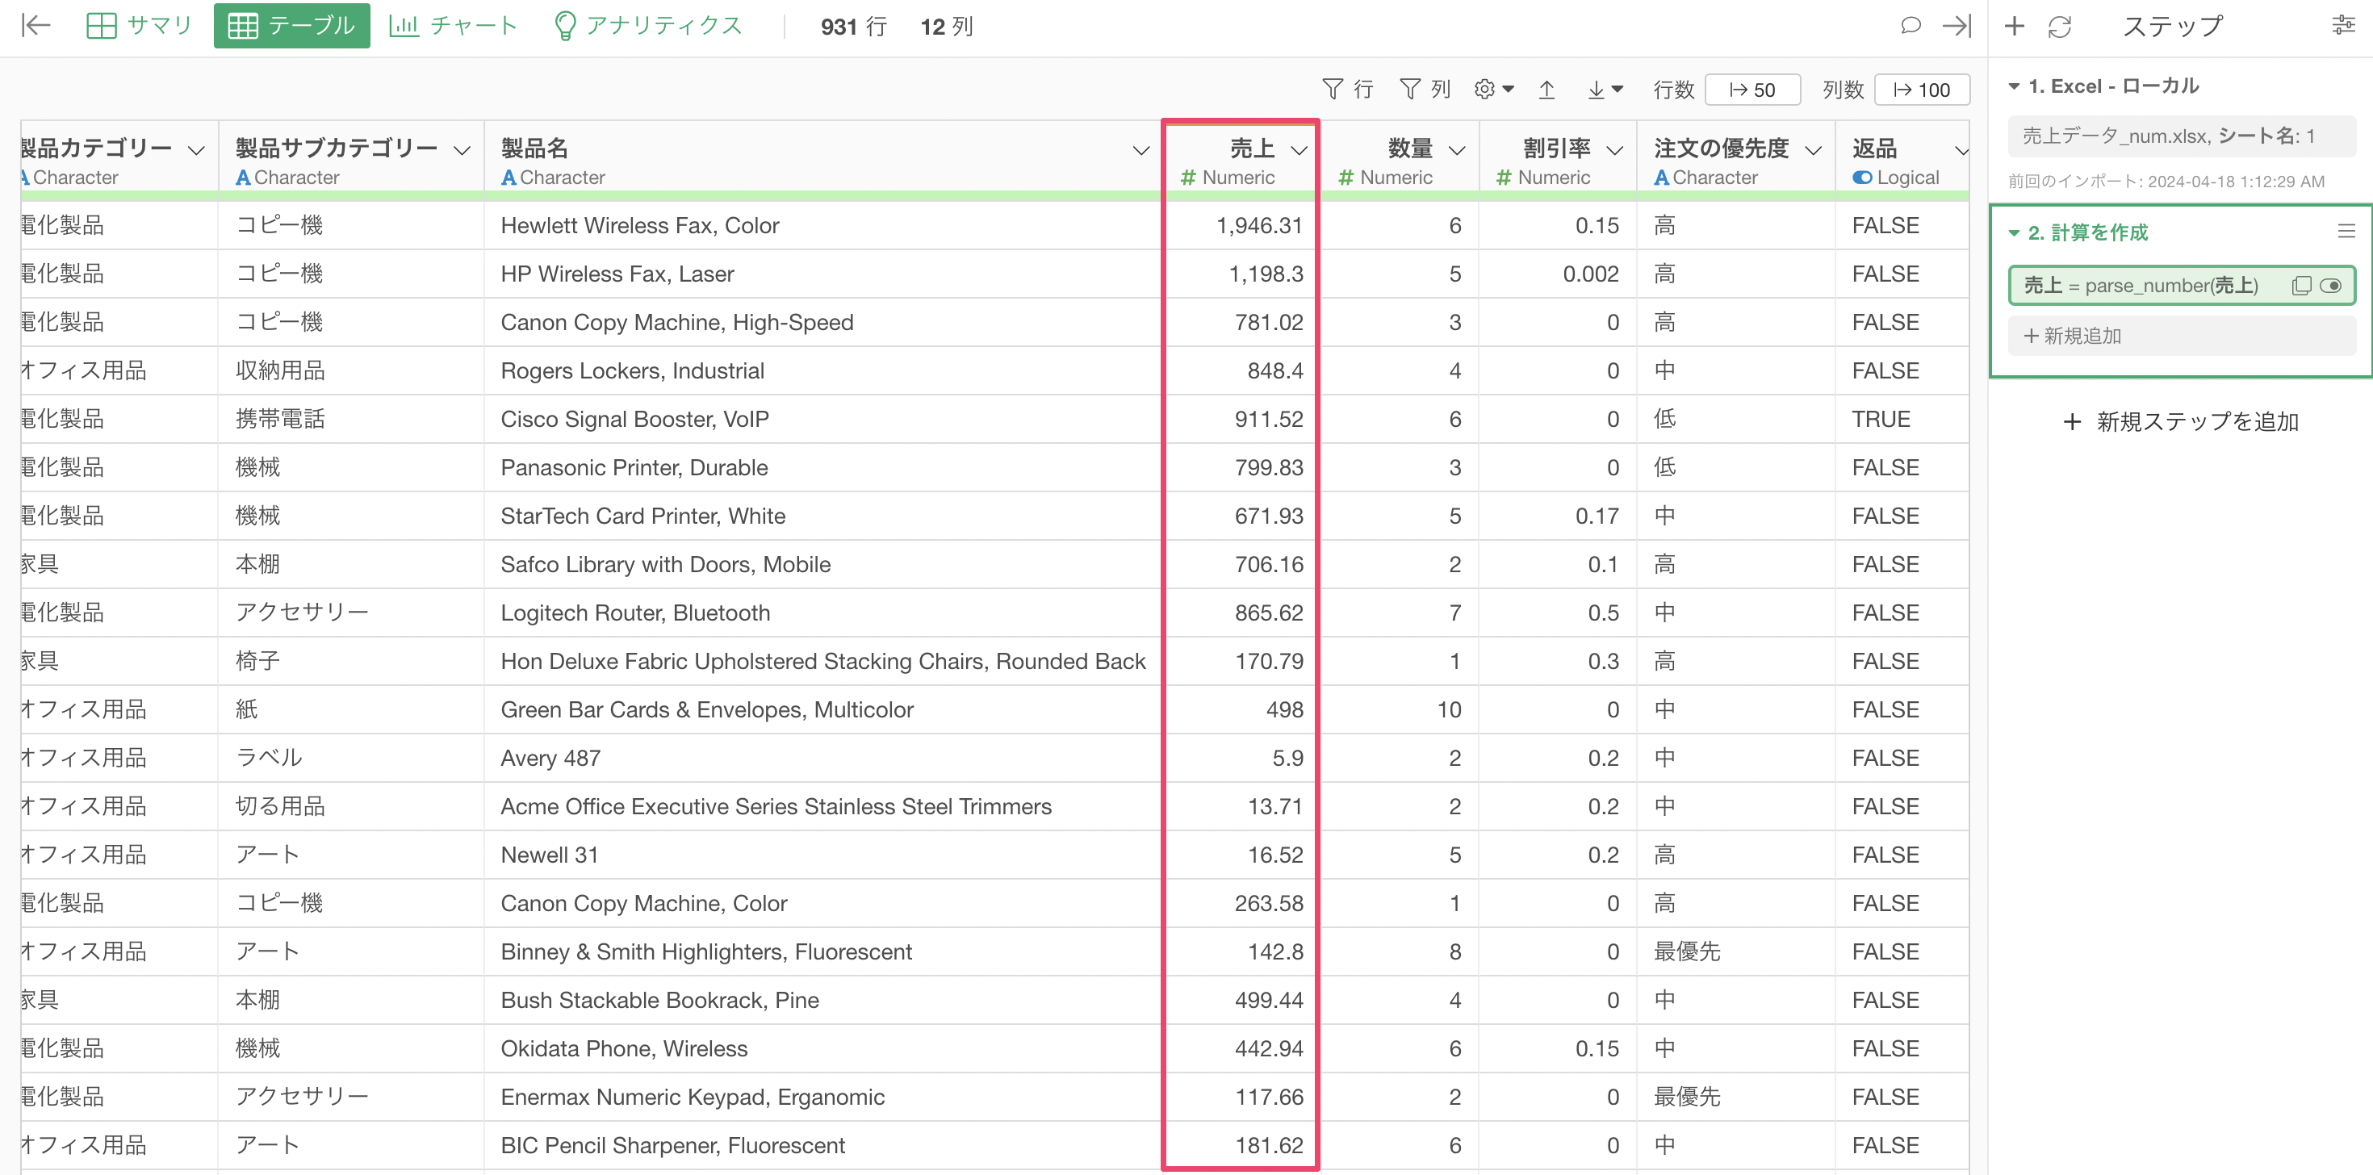Image resolution: width=2373 pixels, height=1175 pixels.
Task: Click the Character type icon under 注文の優先度
Action: coord(1661,177)
